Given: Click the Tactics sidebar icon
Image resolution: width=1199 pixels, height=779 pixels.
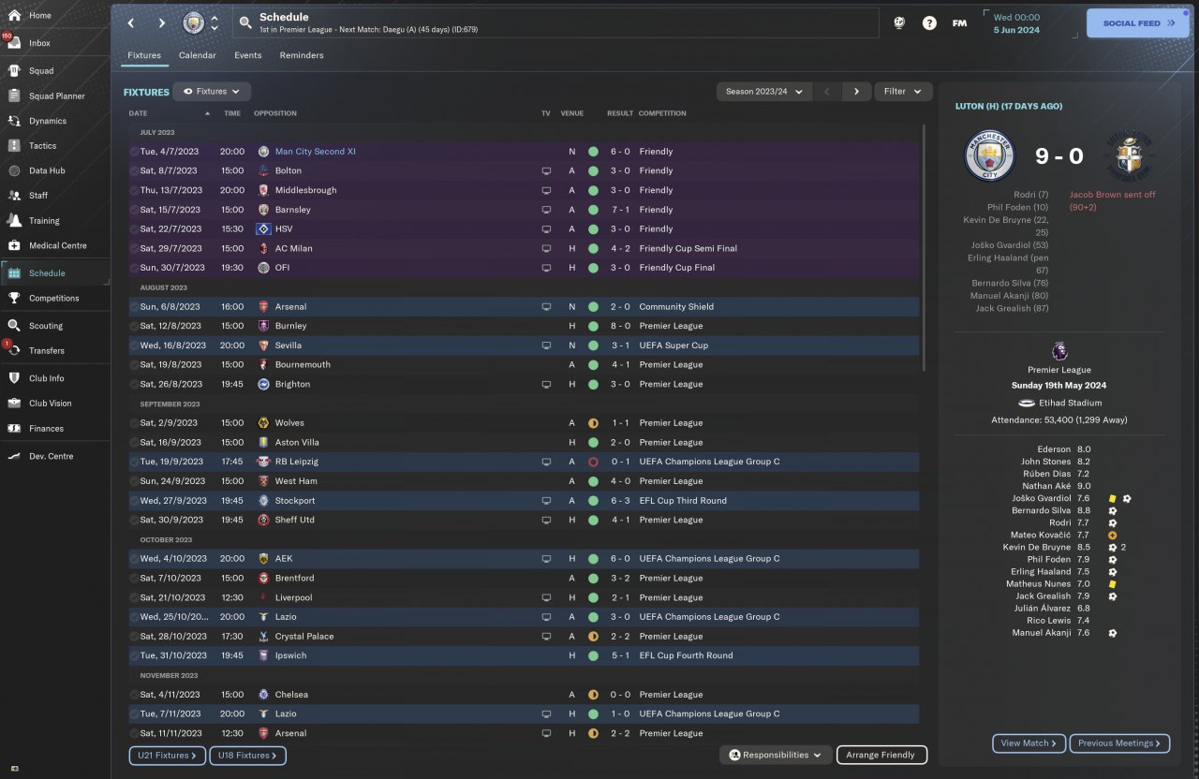Looking at the screenshot, I should (x=14, y=145).
